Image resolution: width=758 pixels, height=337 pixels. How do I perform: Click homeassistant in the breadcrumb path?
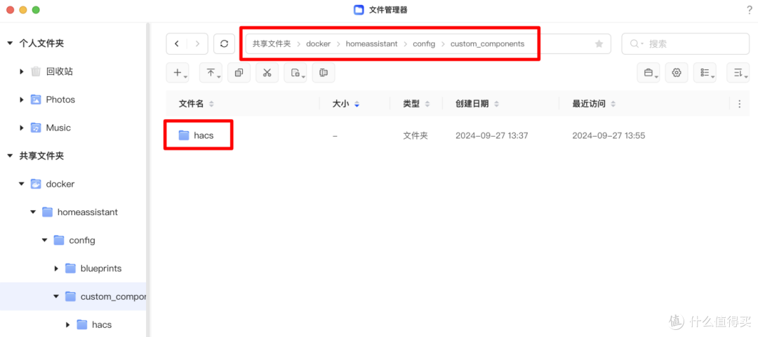tap(372, 44)
